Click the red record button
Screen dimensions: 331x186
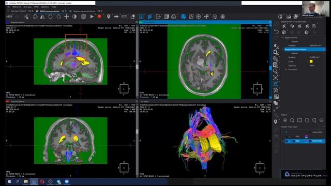pos(99,17)
